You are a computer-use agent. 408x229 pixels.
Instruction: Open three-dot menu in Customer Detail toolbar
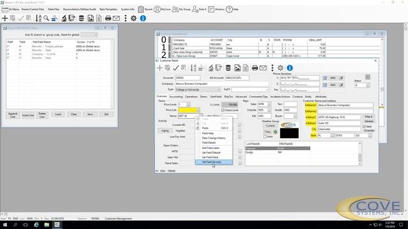[x=272, y=68]
